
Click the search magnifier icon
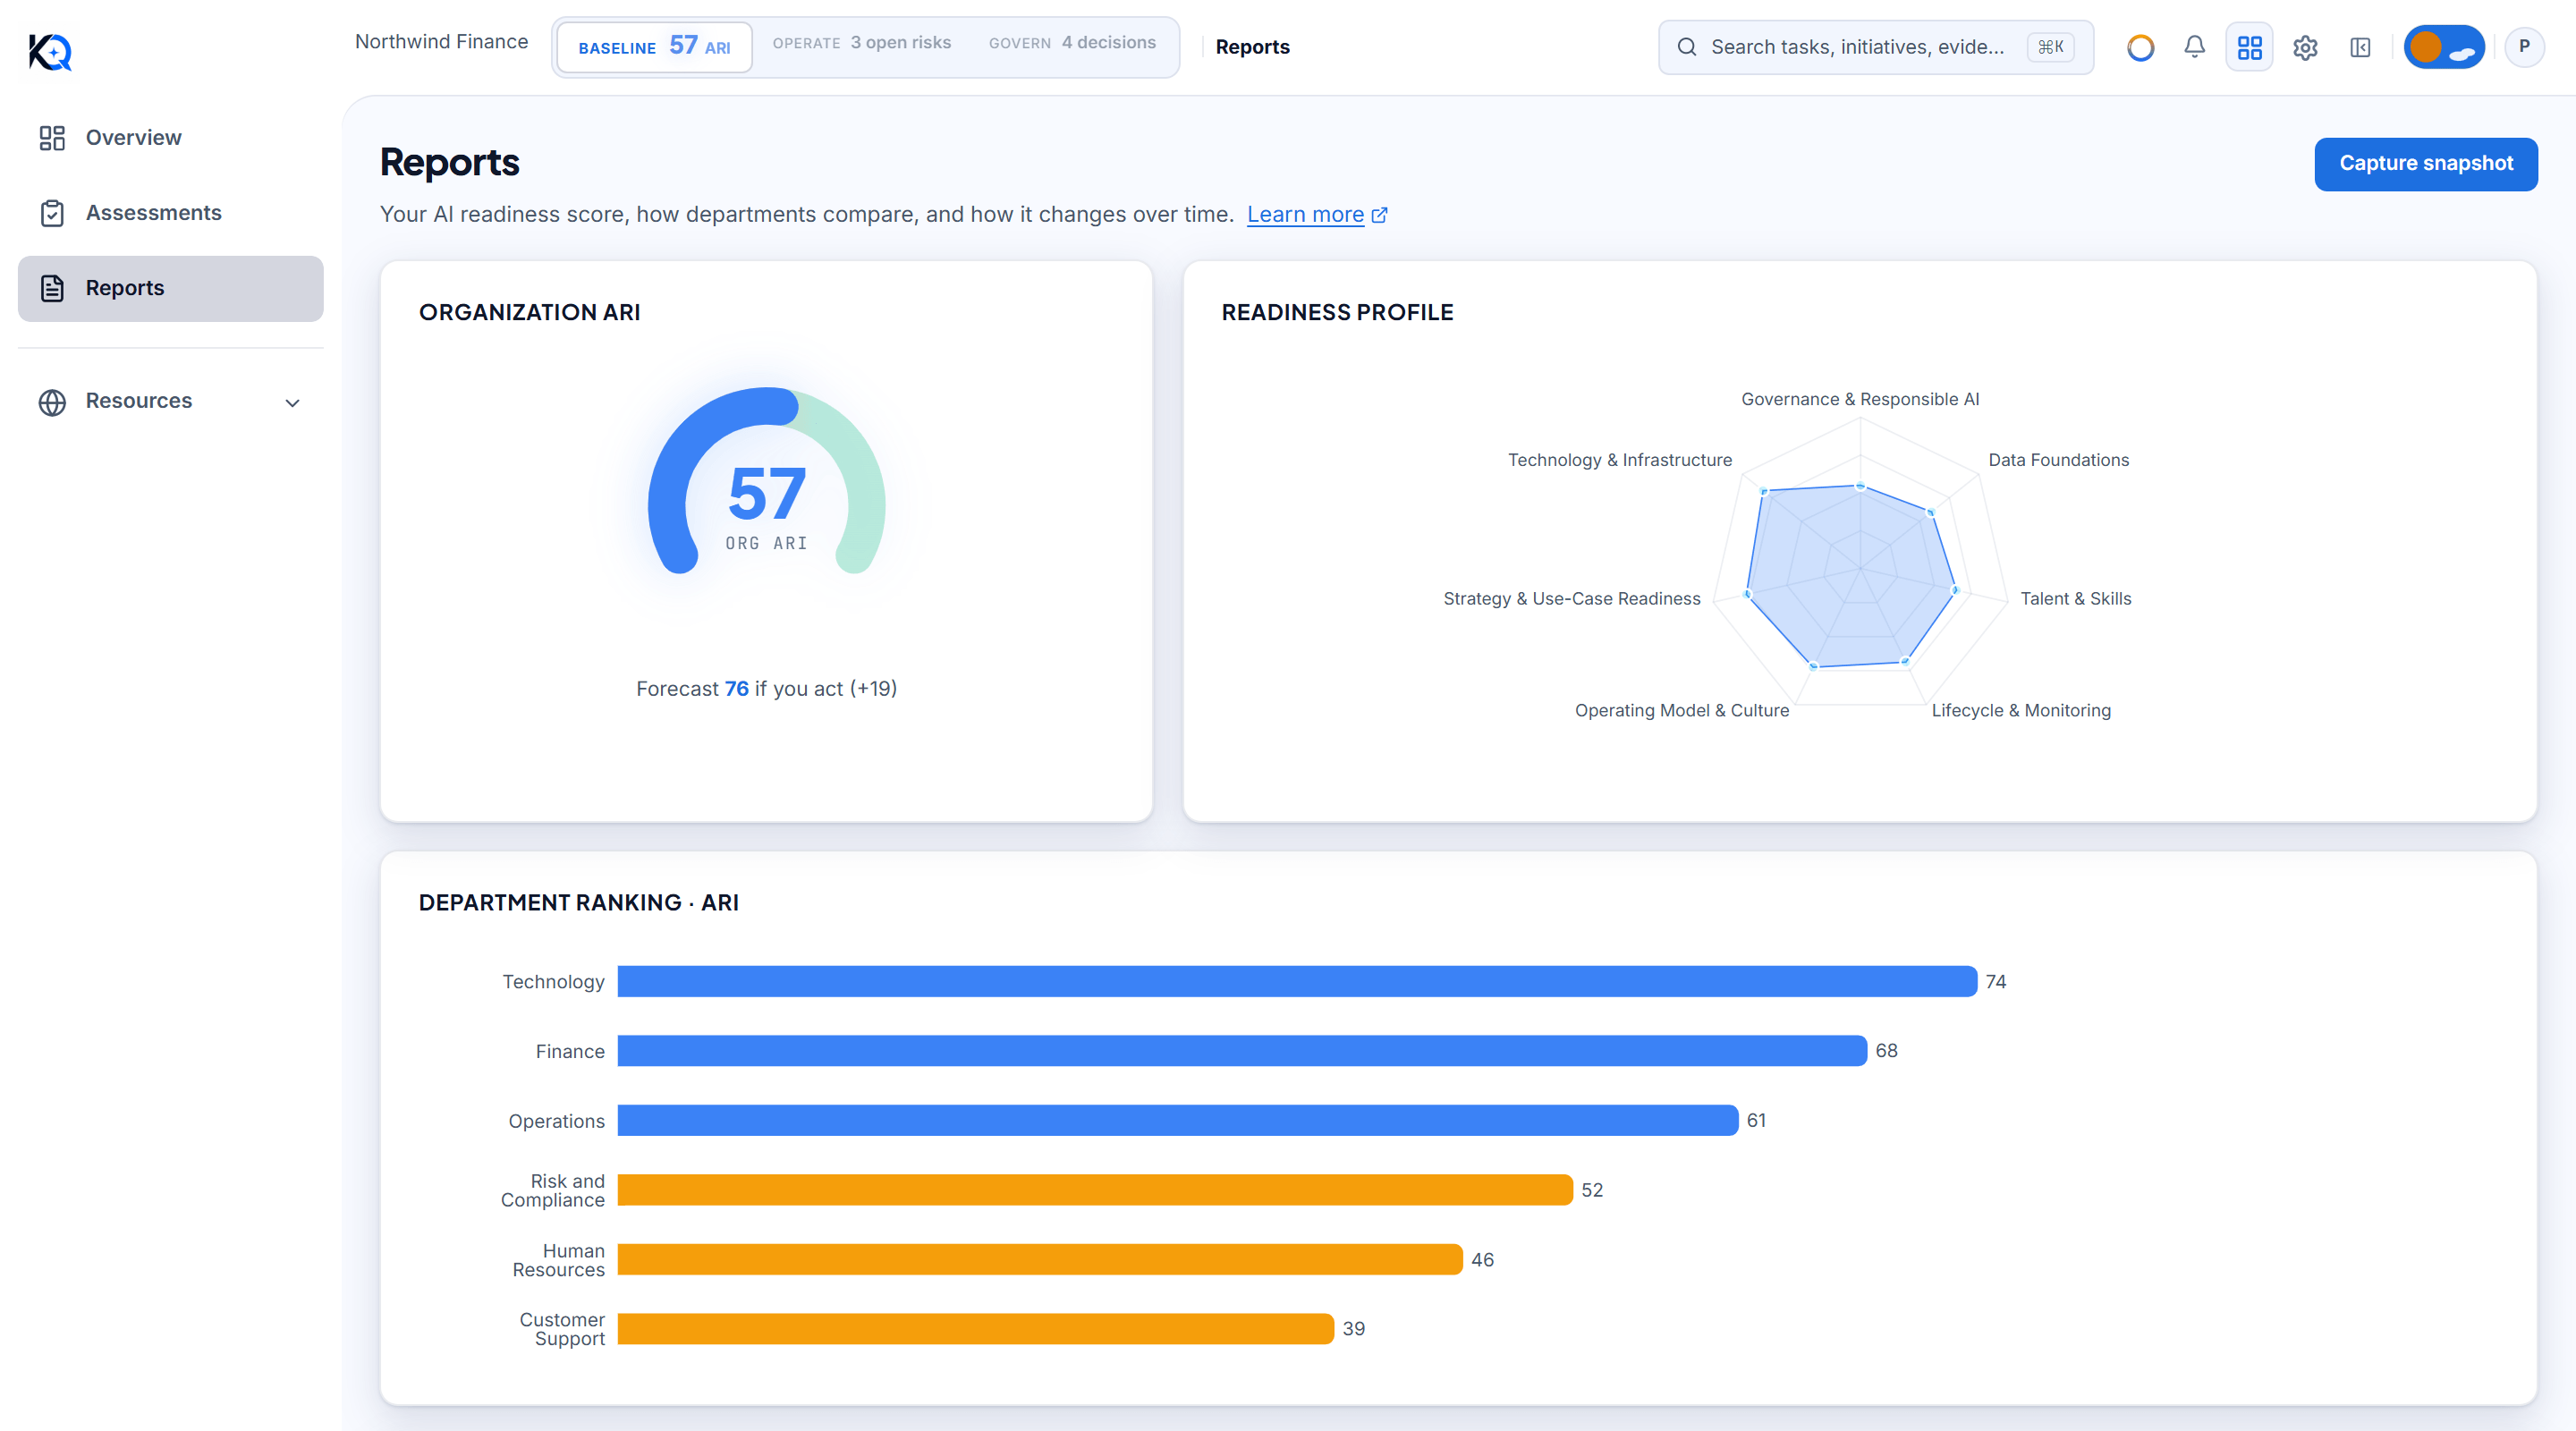[x=1686, y=47]
